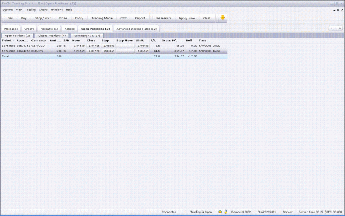Screen dimensions: 345x216
Task: Open Trading Mode from the toolbar
Action: tap(102, 18)
